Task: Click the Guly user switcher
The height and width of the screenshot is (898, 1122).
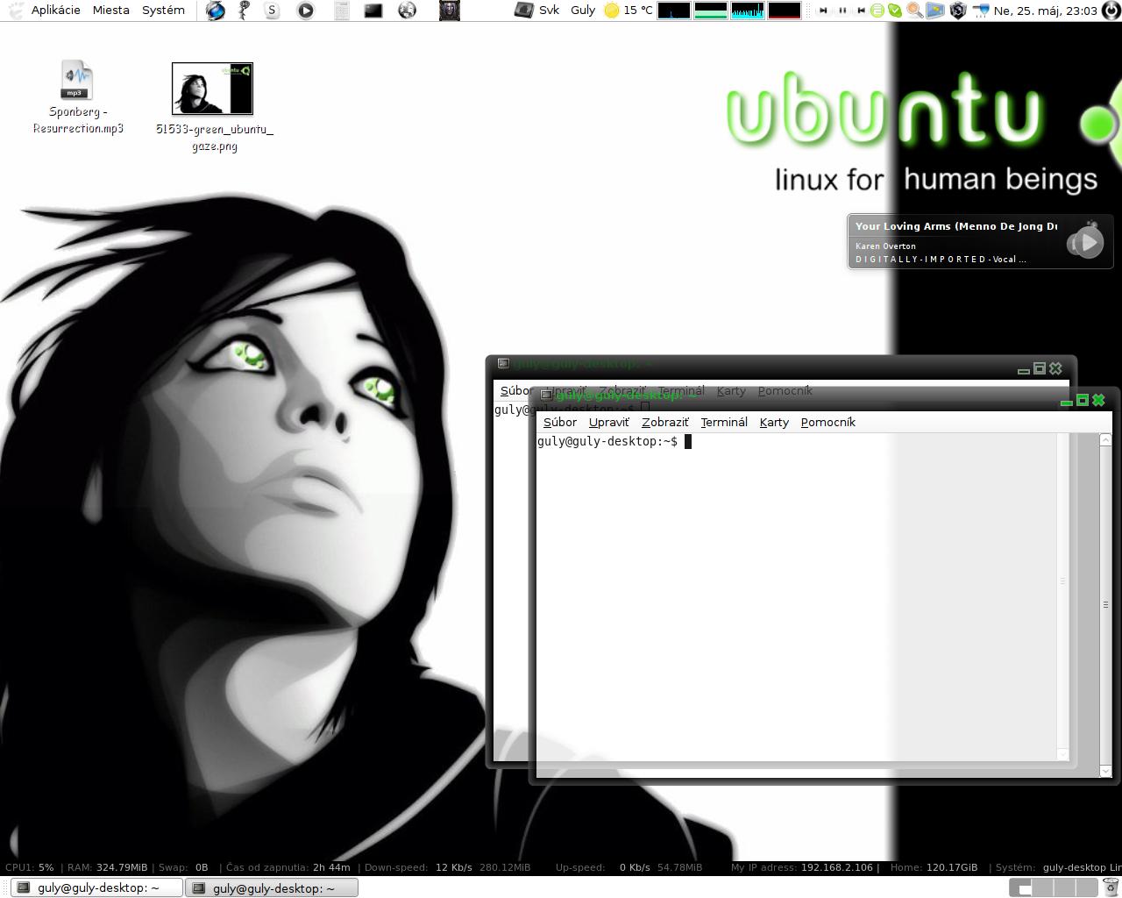Action: coord(583,11)
